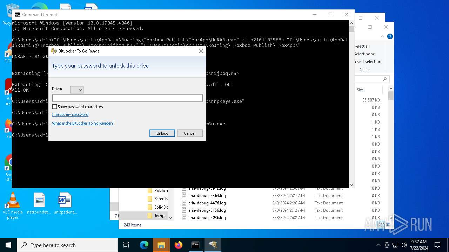The height and width of the screenshot is (252, 449).
Task: Select aria-debug-2036.log file
Action: pos(207,218)
